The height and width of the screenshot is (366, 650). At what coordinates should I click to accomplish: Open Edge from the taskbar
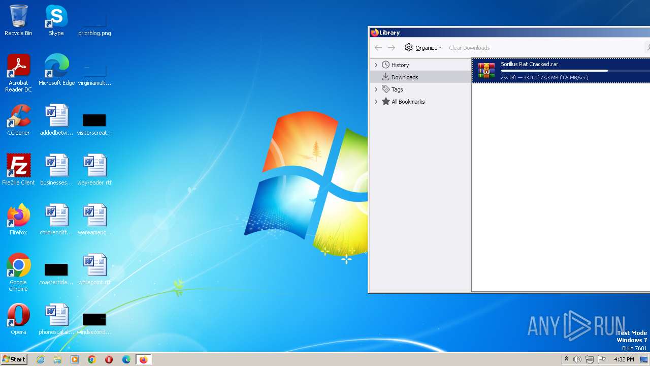[126, 359]
